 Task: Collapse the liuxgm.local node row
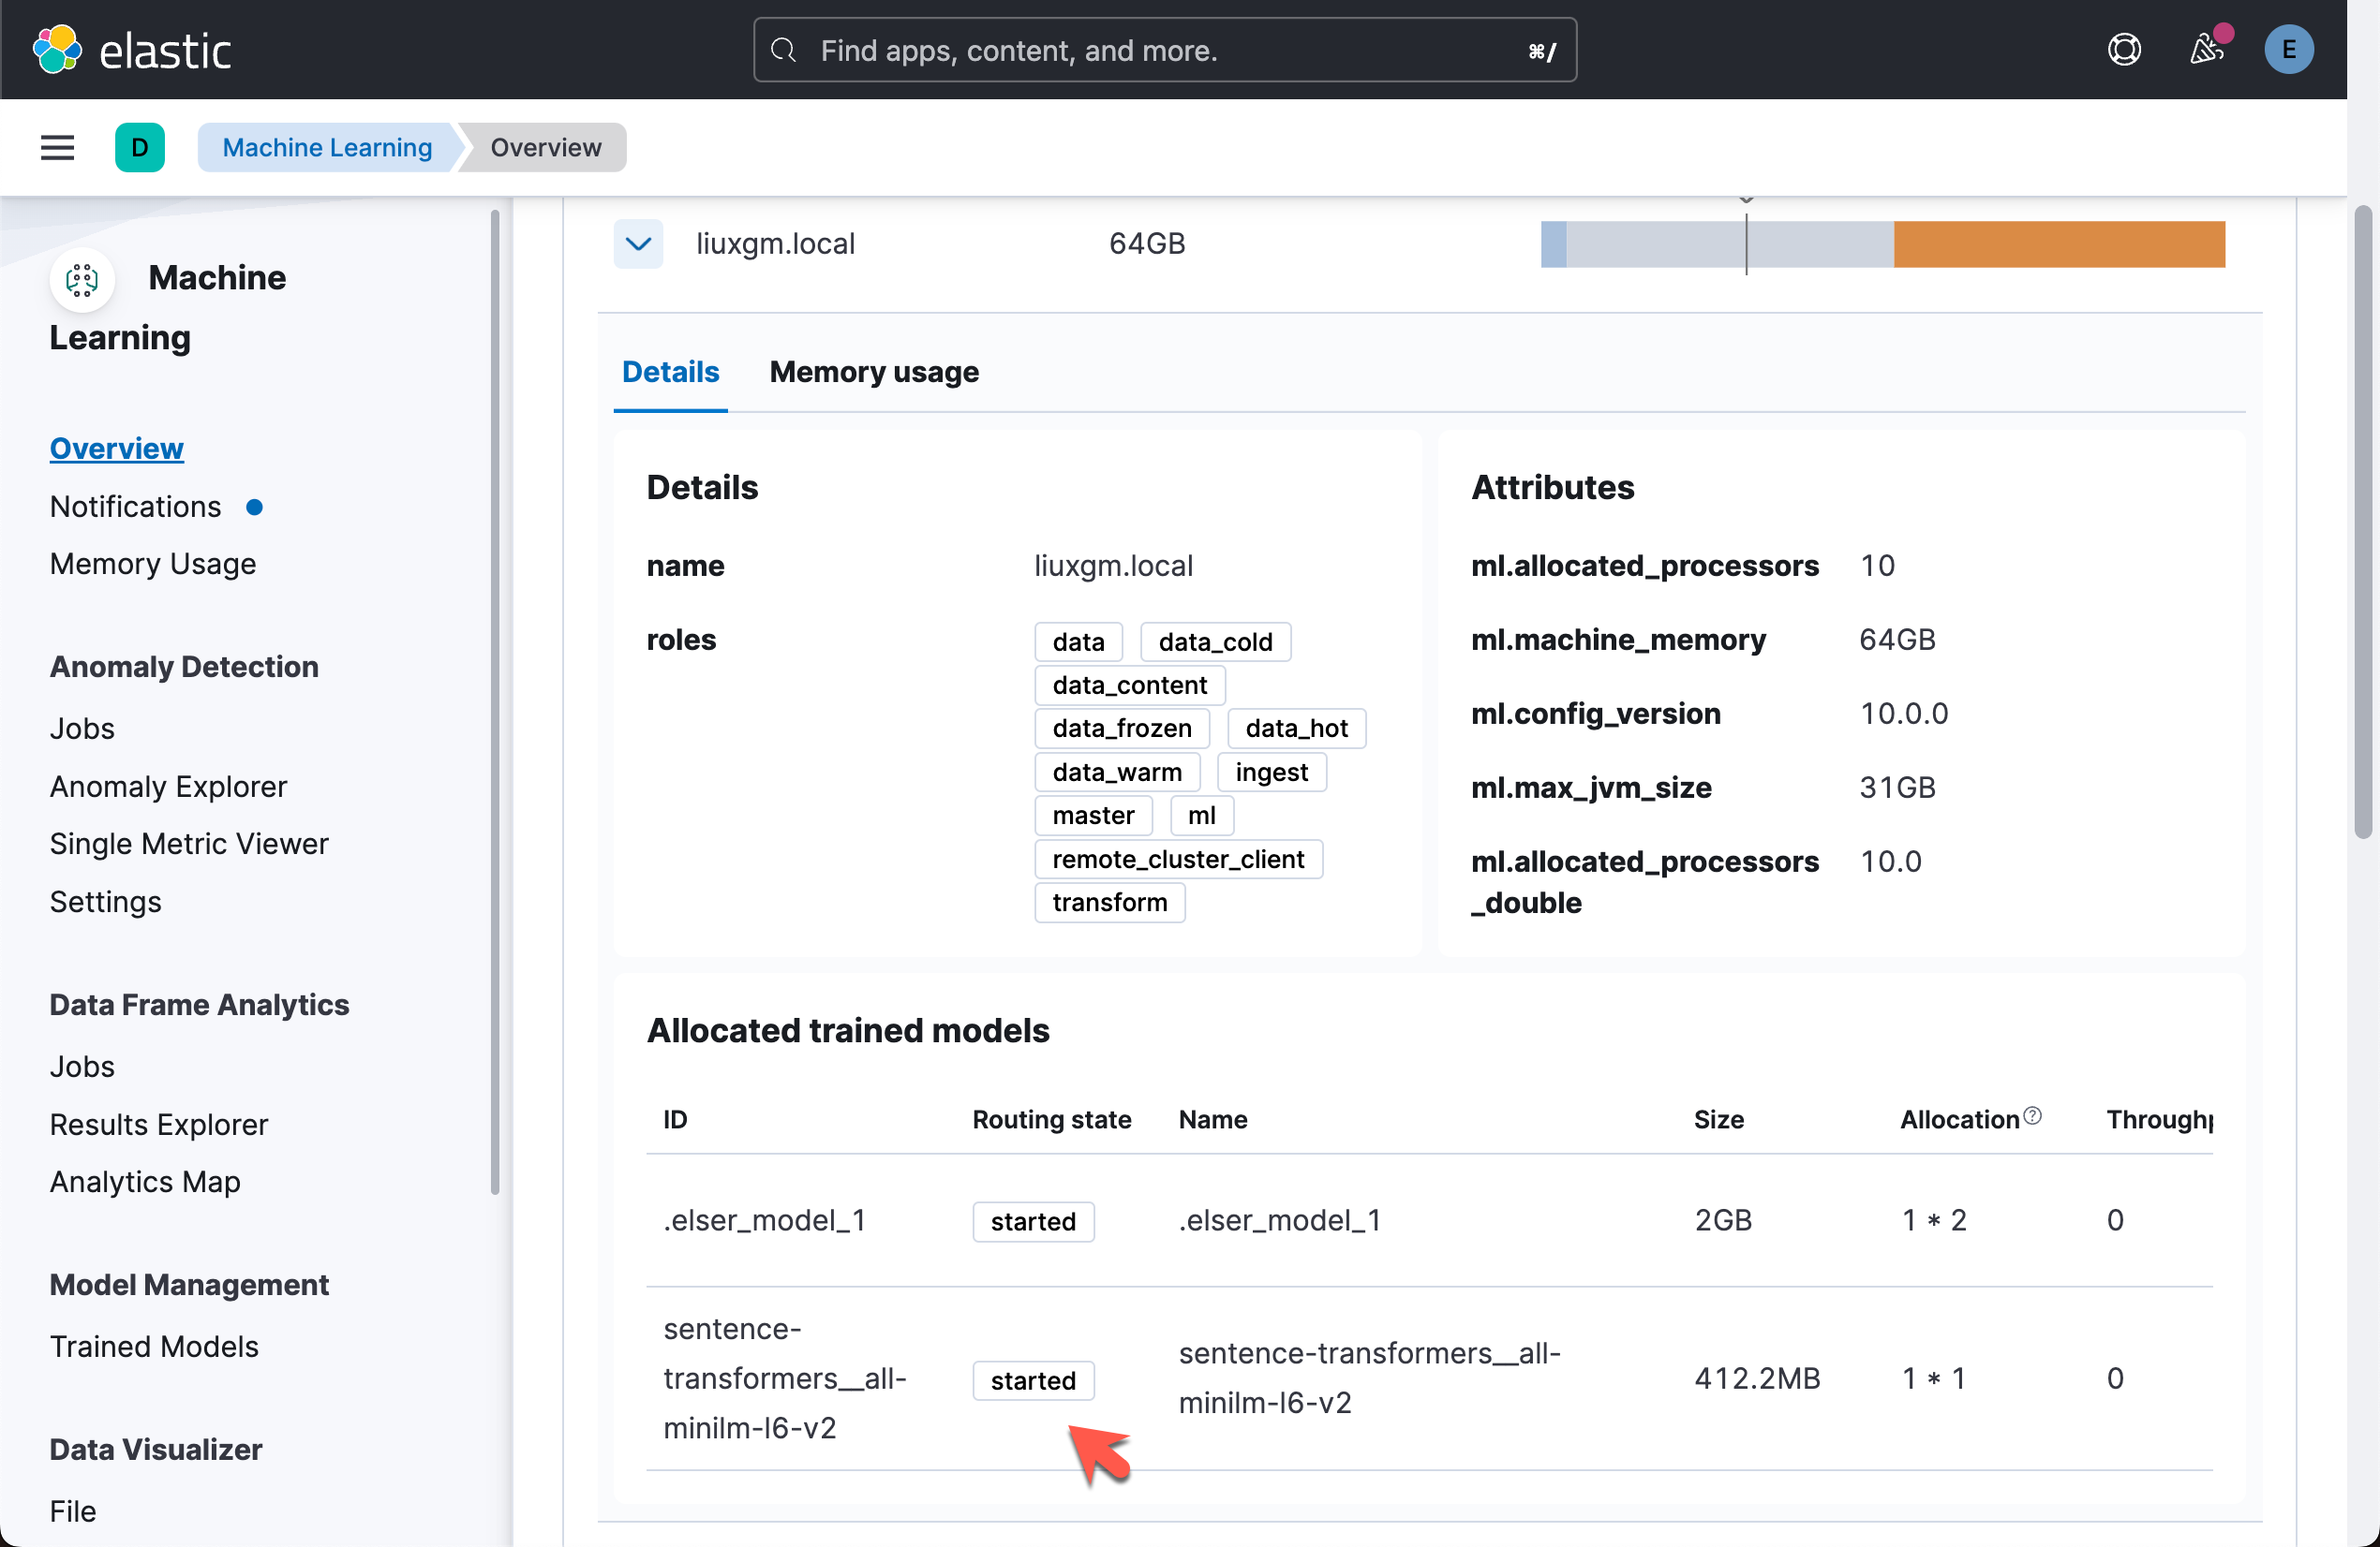[x=638, y=243]
